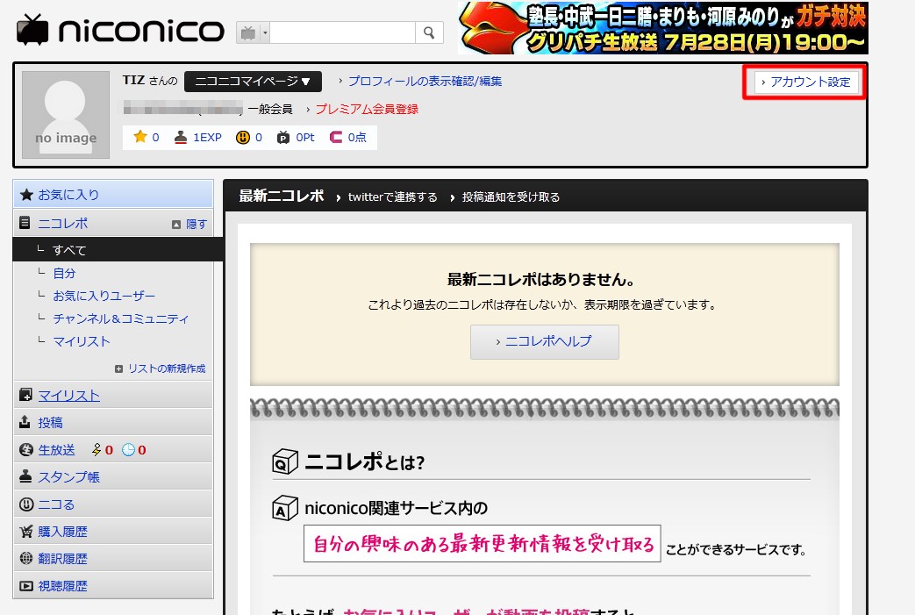Open プロフィールの表示確認/編集 link
This screenshot has height=615, width=915.
click(x=425, y=81)
